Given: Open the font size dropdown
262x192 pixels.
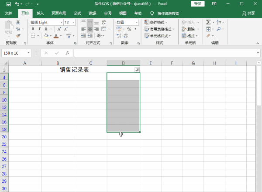Looking at the screenshot, I should click(73, 22).
